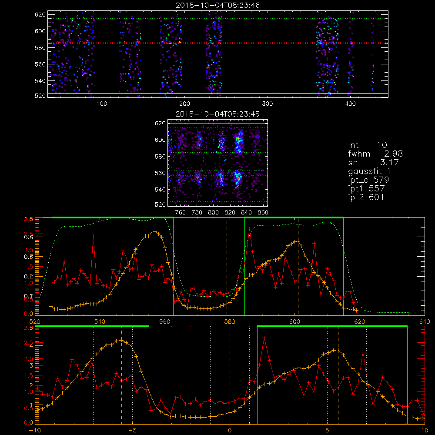Click the 'ipt2 601' readout
The width and height of the screenshot is (435, 435).
point(366,197)
